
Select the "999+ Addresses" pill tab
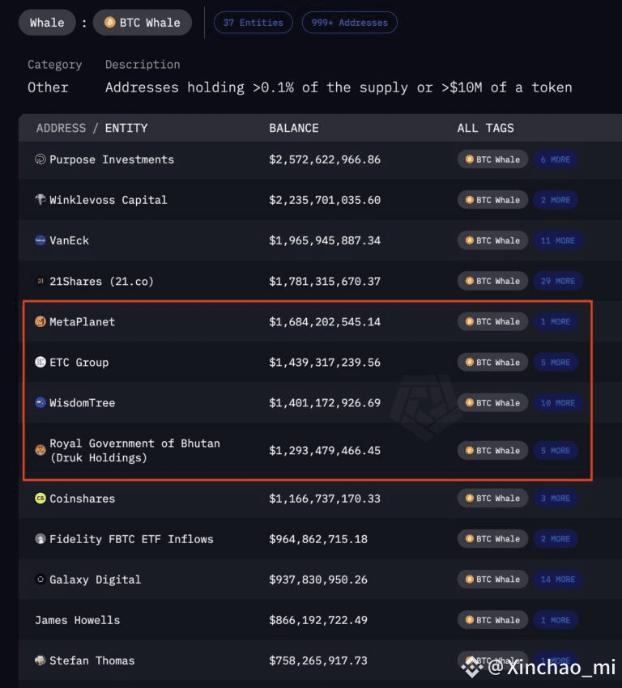point(349,23)
